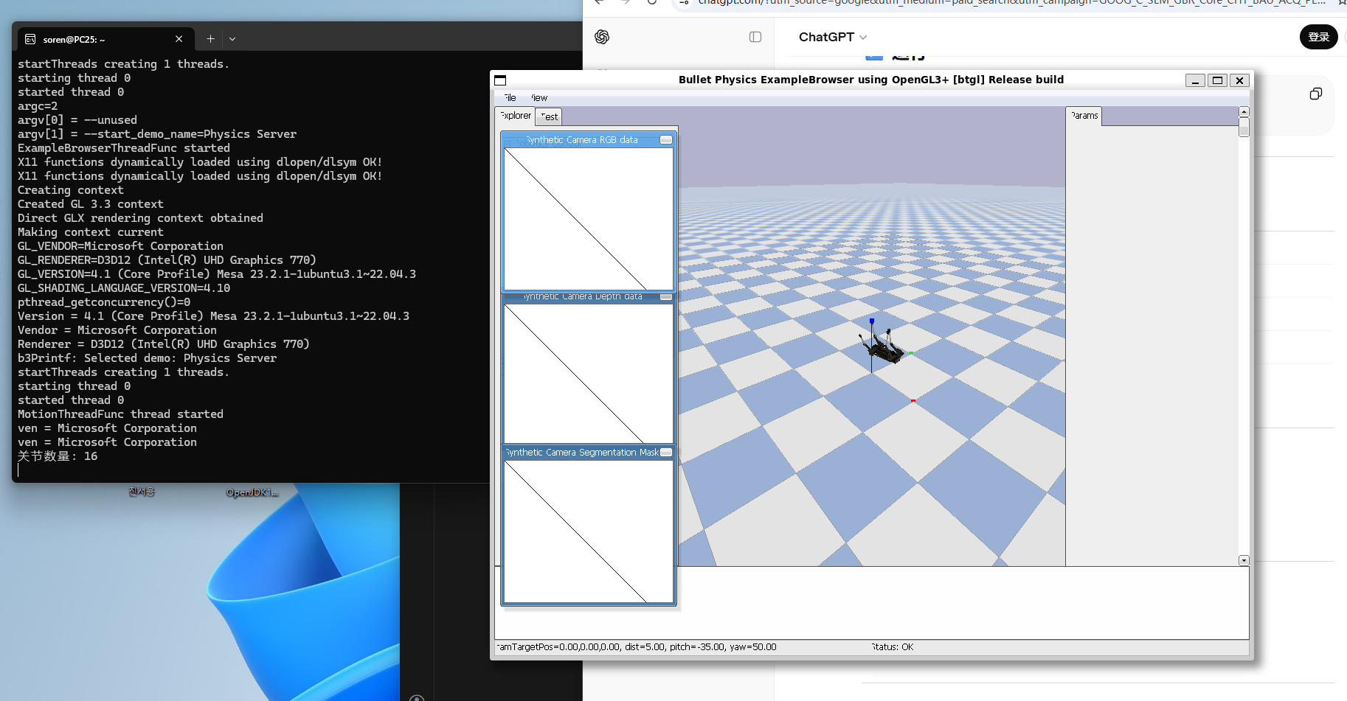This screenshot has width=1347, height=701.
Task: Click the terminal icon on soren@PC25 tab
Action: pyautogui.click(x=30, y=39)
